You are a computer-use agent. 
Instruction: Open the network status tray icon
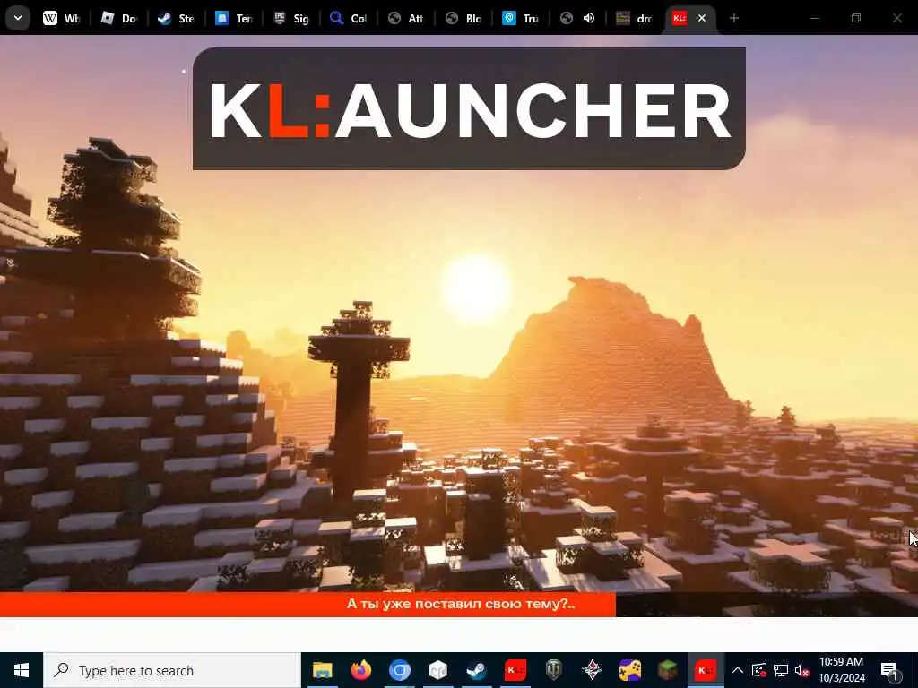click(x=781, y=670)
